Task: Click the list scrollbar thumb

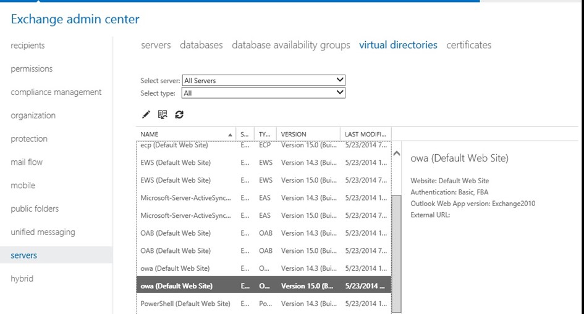Action: point(397,254)
